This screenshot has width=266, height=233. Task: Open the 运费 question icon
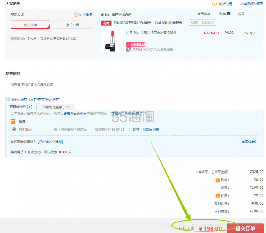pos(217,196)
